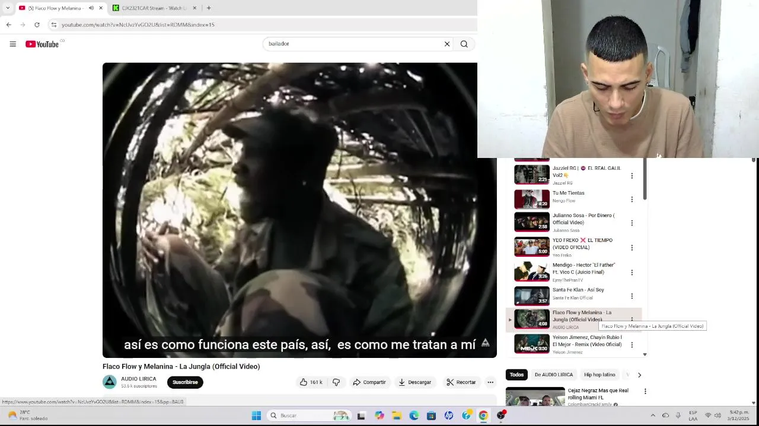Viewport: 759px width, 426px height.
Task: Play Santa Fe Klan Así Soy thumbnail
Action: [x=532, y=296]
